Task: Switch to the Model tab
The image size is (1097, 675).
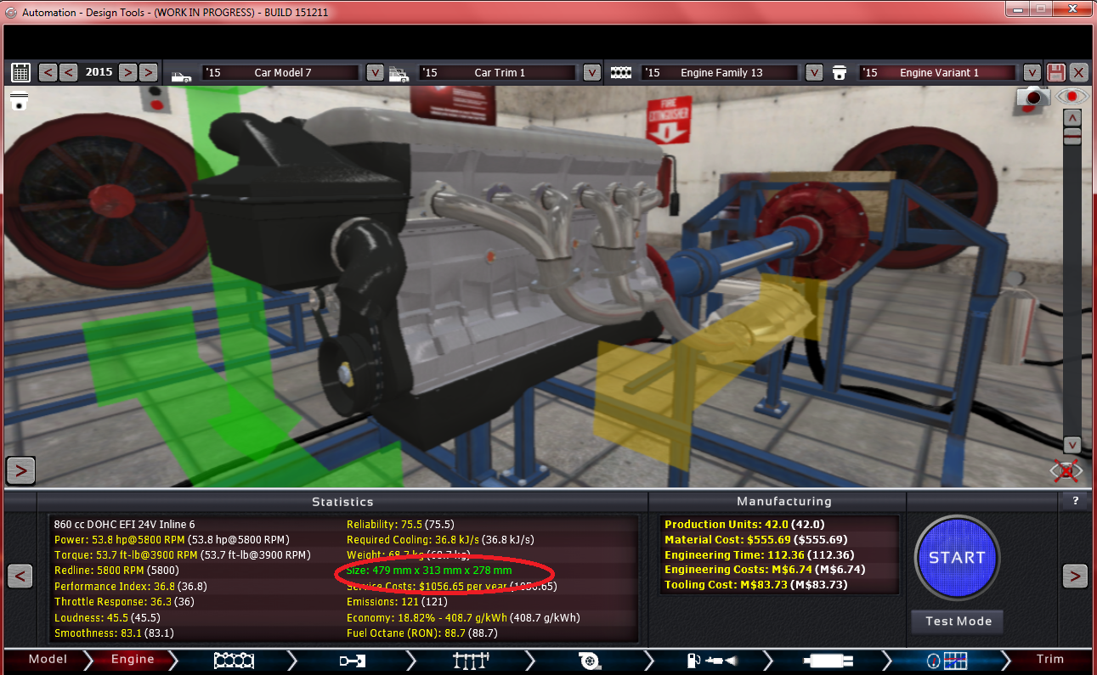Action: coord(48,660)
